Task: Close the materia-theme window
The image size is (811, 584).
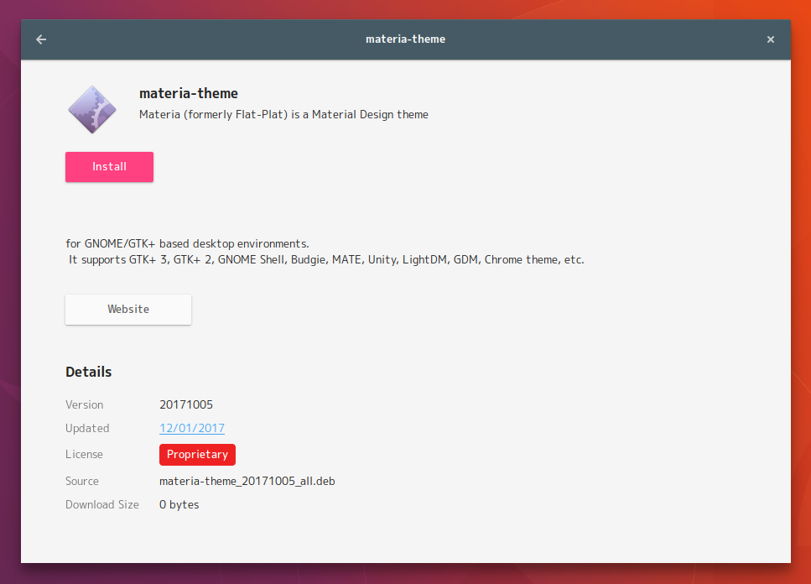Action: coord(770,39)
